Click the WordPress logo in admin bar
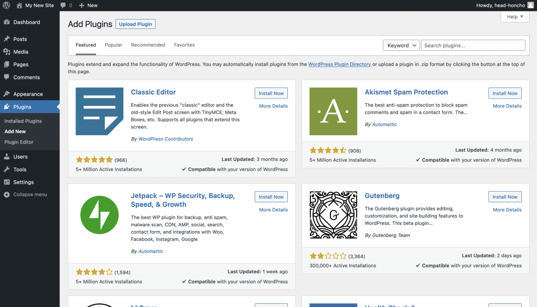Screen dimensions: 537x307 click(6, 5)
